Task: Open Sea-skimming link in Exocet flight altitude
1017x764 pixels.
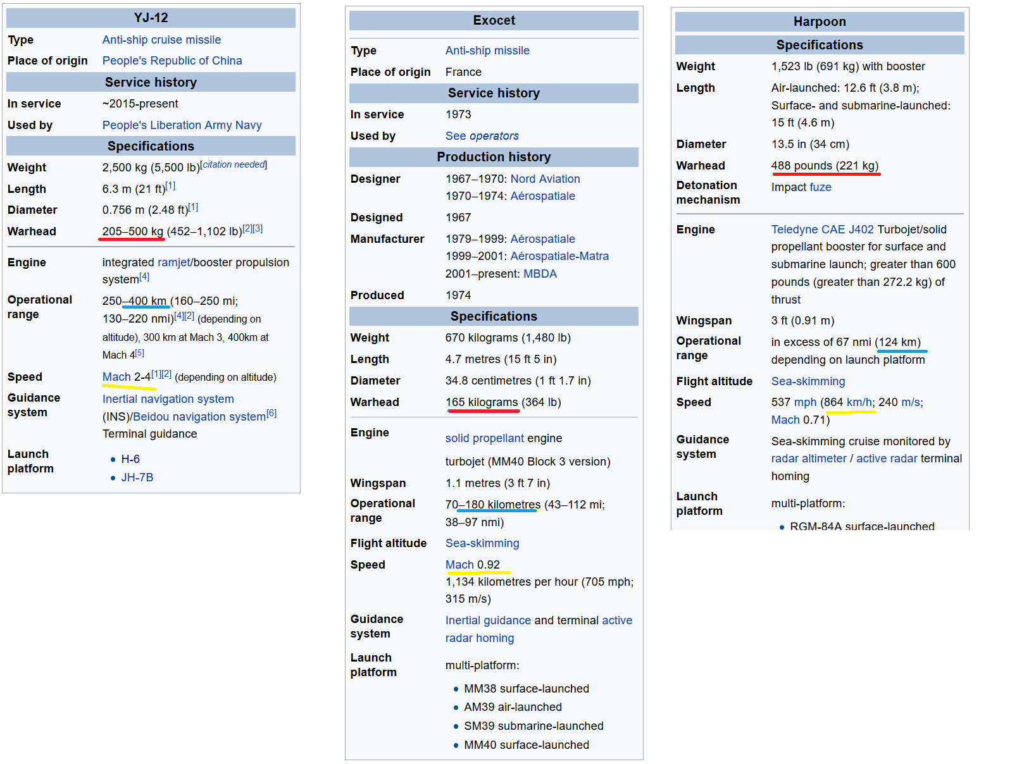Action: (482, 543)
